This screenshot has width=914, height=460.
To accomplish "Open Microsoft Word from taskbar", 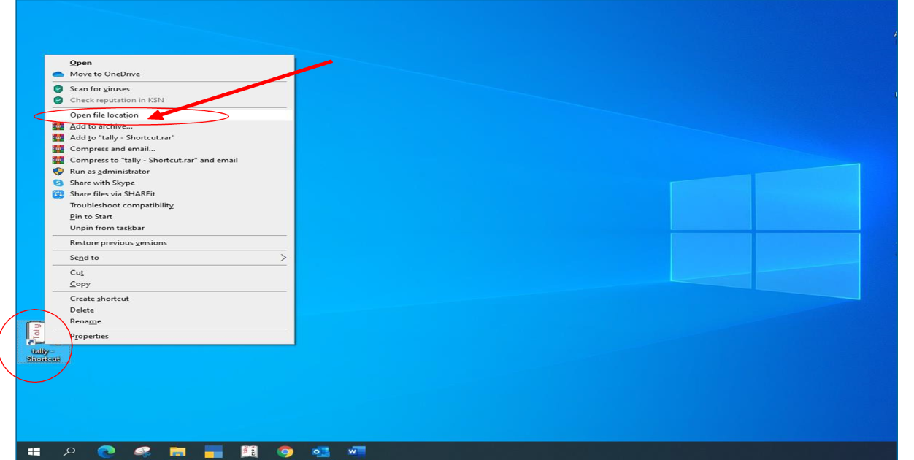I will (x=356, y=451).
